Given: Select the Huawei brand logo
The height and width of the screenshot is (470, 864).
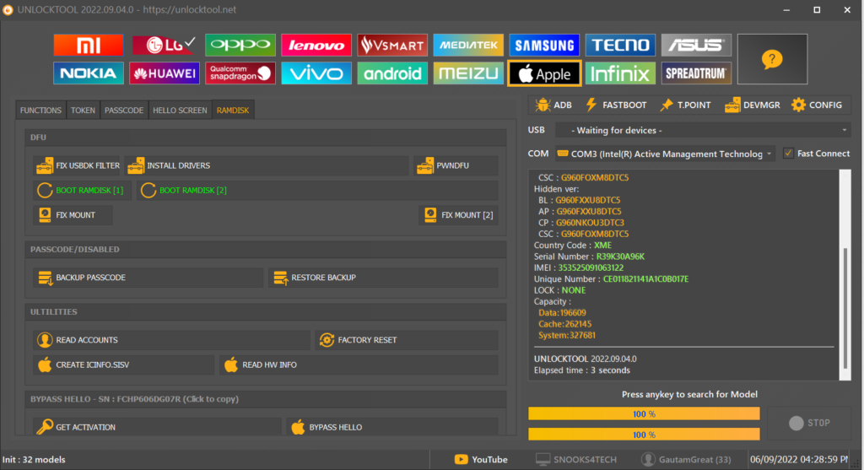Looking at the screenshot, I should (x=165, y=73).
